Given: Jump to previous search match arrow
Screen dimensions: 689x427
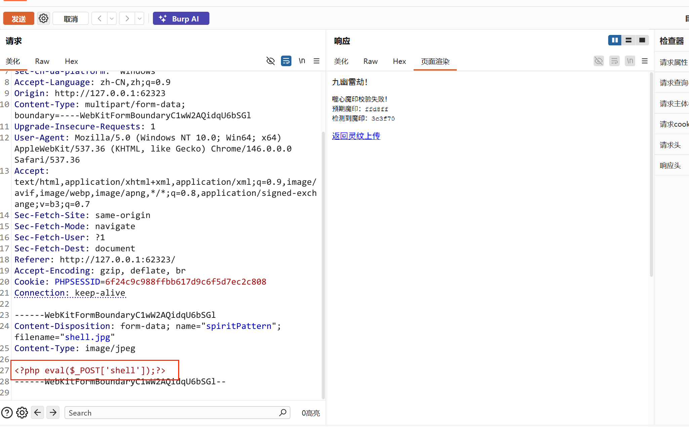Looking at the screenshot, I should (38, 412).
